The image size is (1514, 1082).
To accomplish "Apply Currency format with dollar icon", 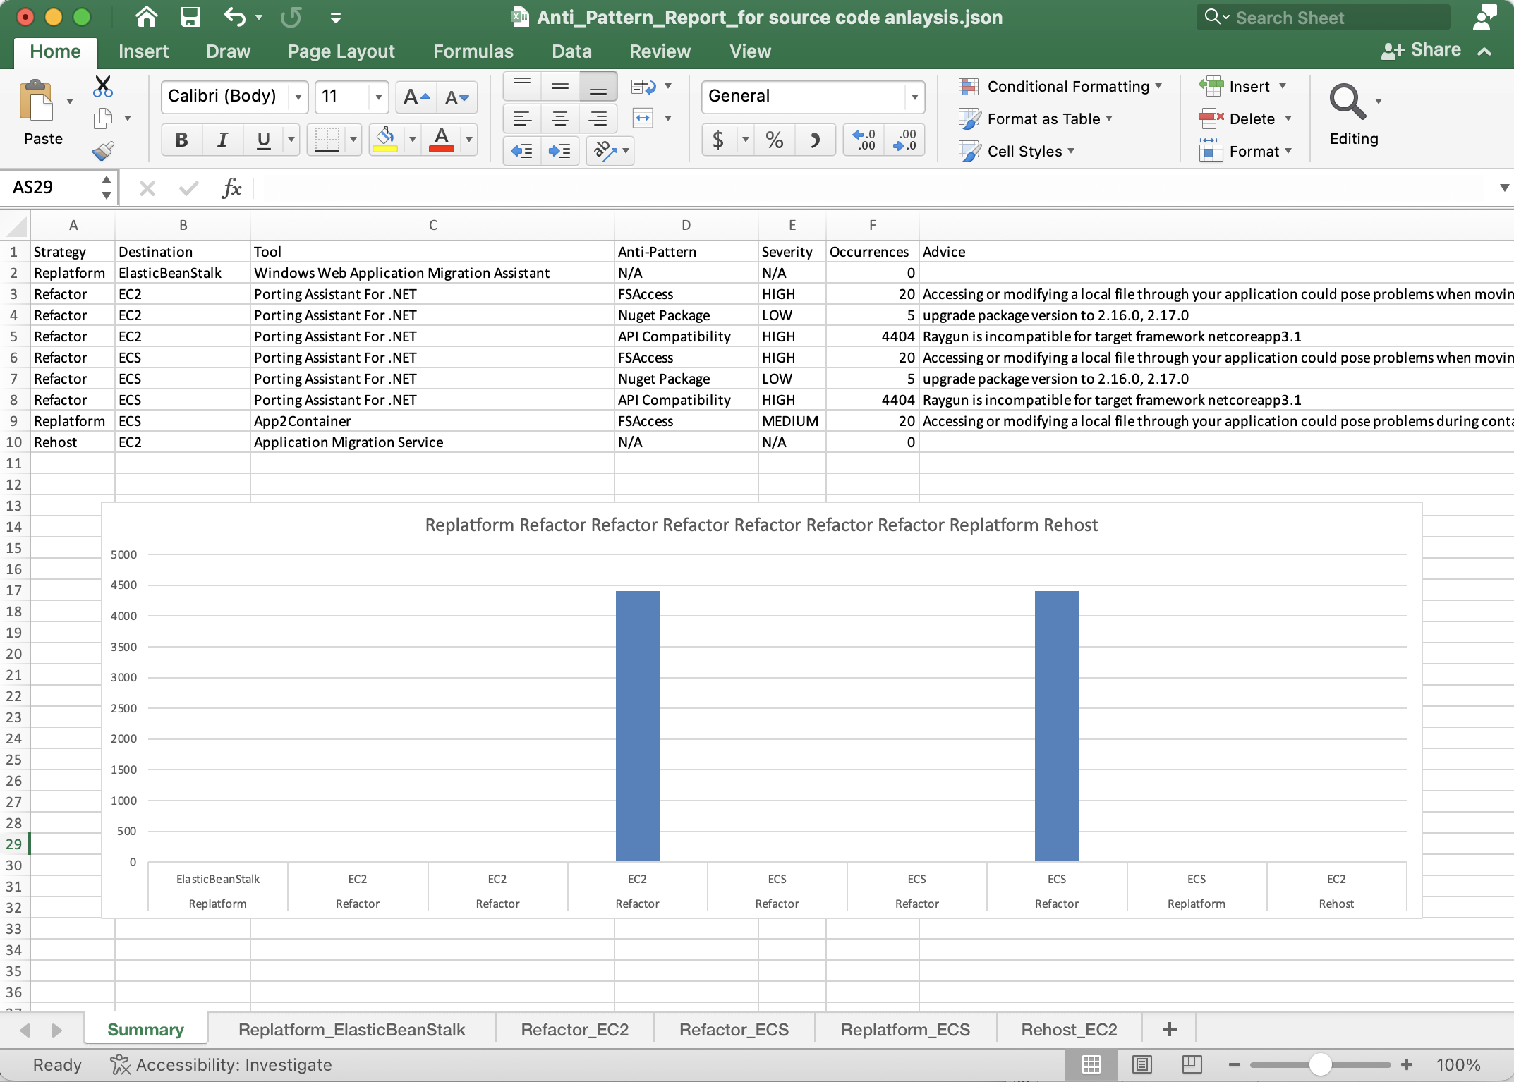I will [719, 140].
